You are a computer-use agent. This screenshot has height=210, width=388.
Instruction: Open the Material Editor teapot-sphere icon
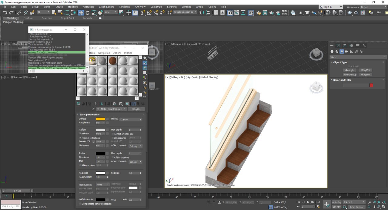(x=251, y=12)
